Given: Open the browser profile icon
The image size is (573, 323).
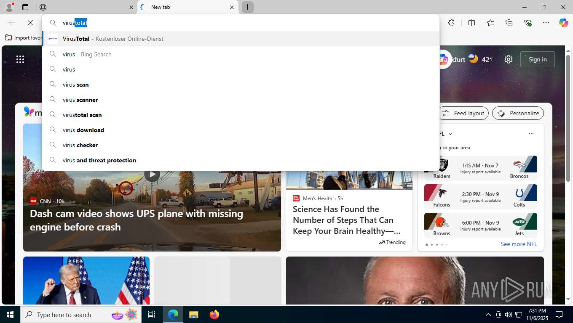Looking at the screenshot, I should [x=9, y=7].
